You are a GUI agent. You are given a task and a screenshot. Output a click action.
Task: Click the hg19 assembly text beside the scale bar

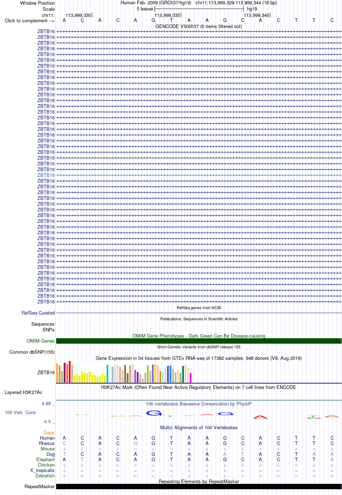(x=252, y=9)
